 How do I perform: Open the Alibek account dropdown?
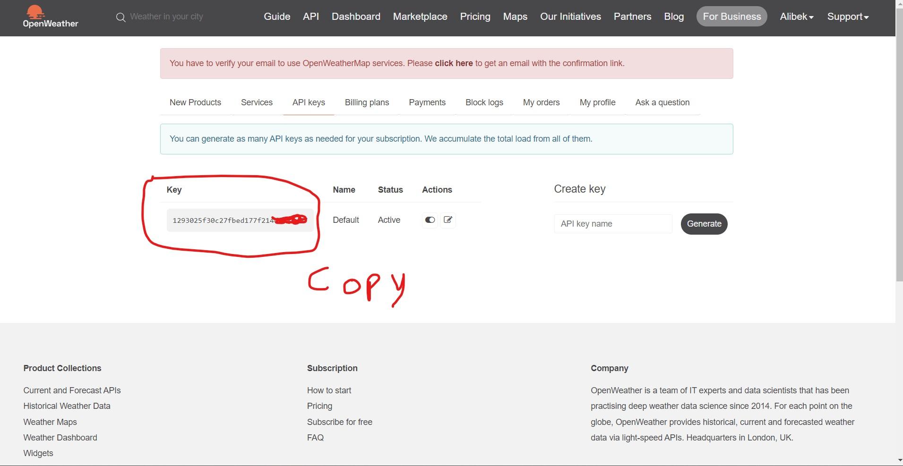coord(797,17)
